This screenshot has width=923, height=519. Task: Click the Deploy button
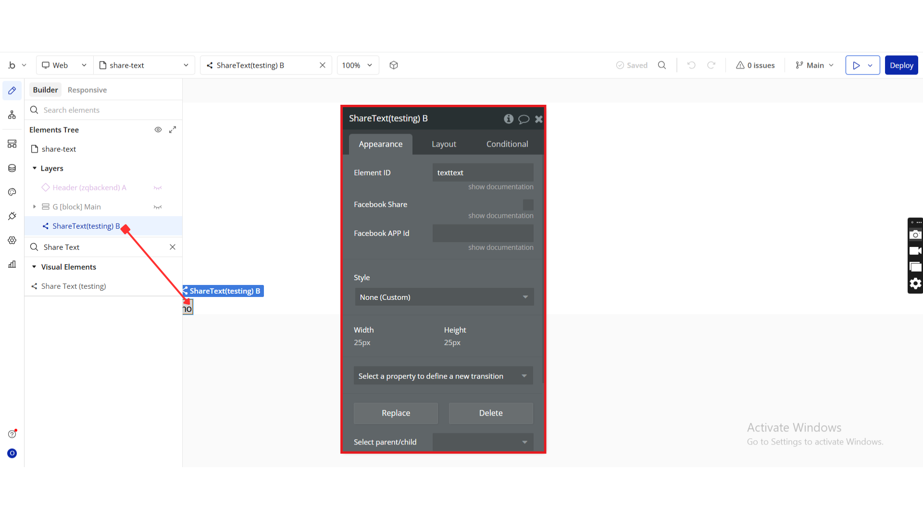click(x=901, y=65)
